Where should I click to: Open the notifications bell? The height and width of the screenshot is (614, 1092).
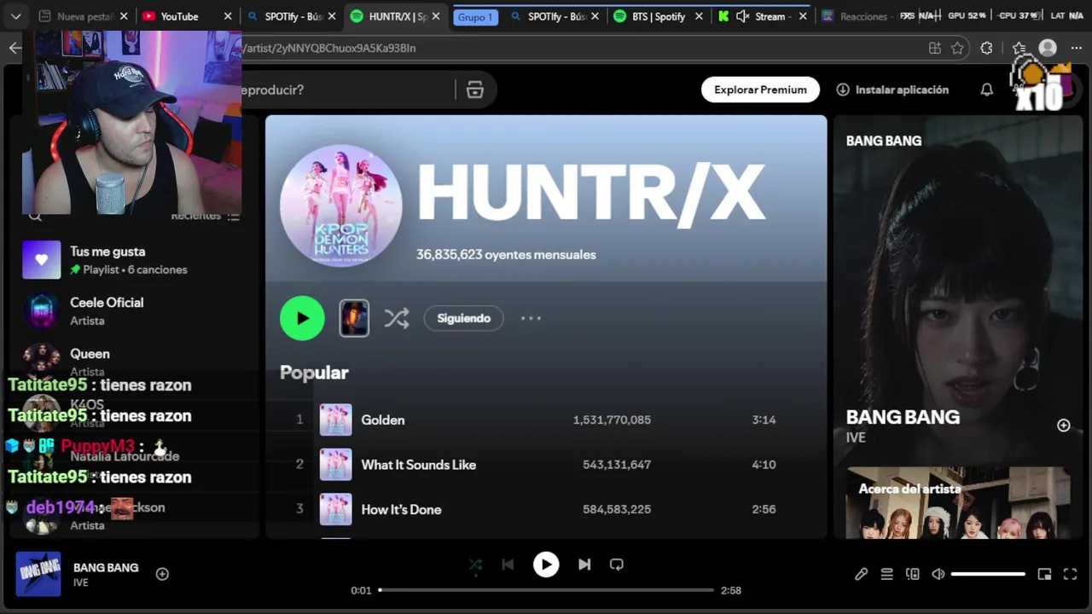coord(987,90)
